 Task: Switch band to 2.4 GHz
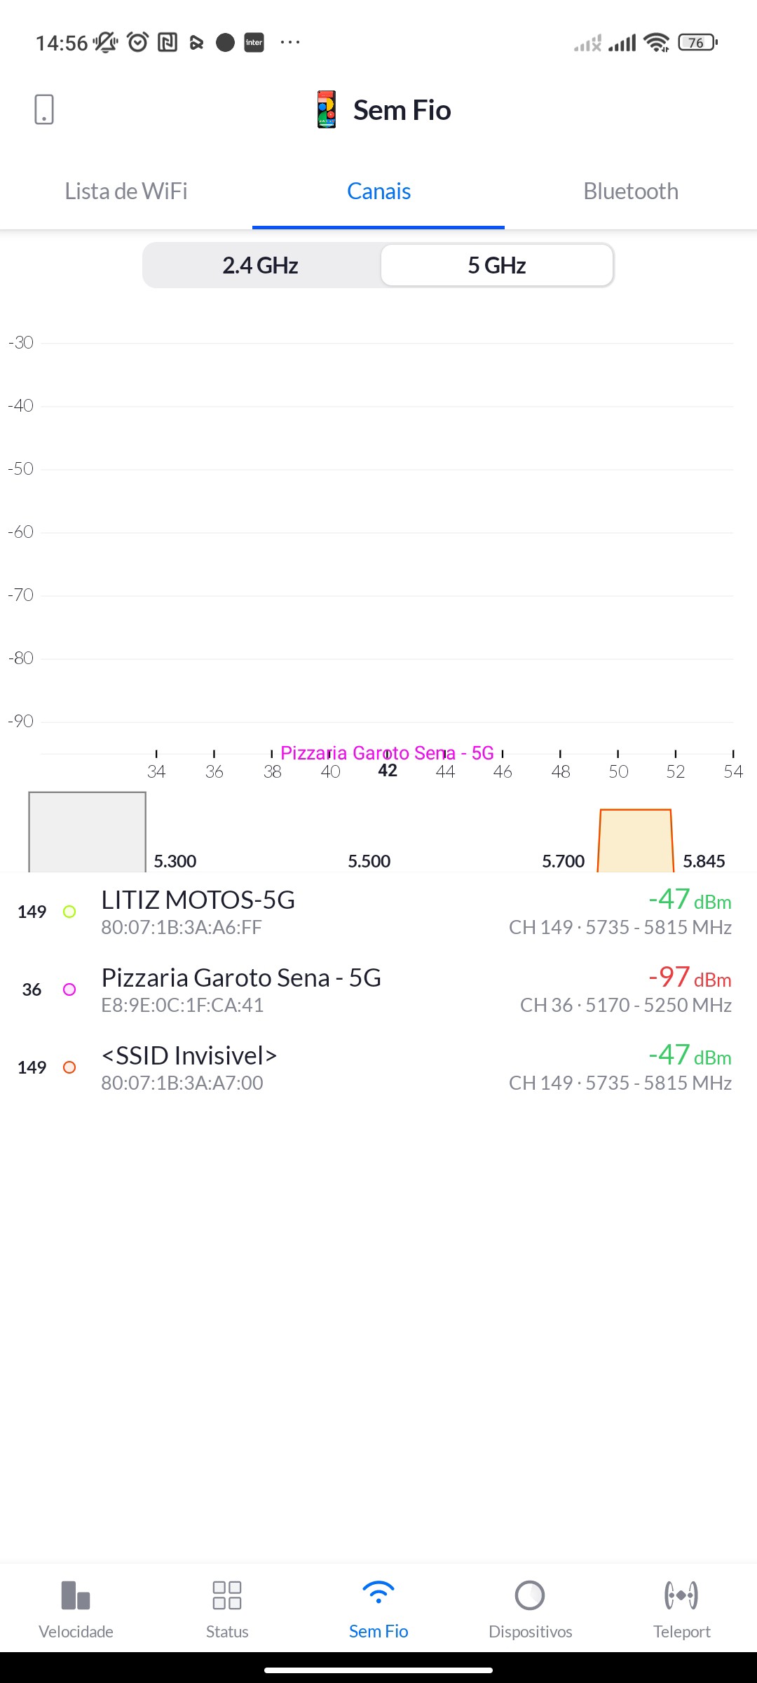tap(261, 266)
